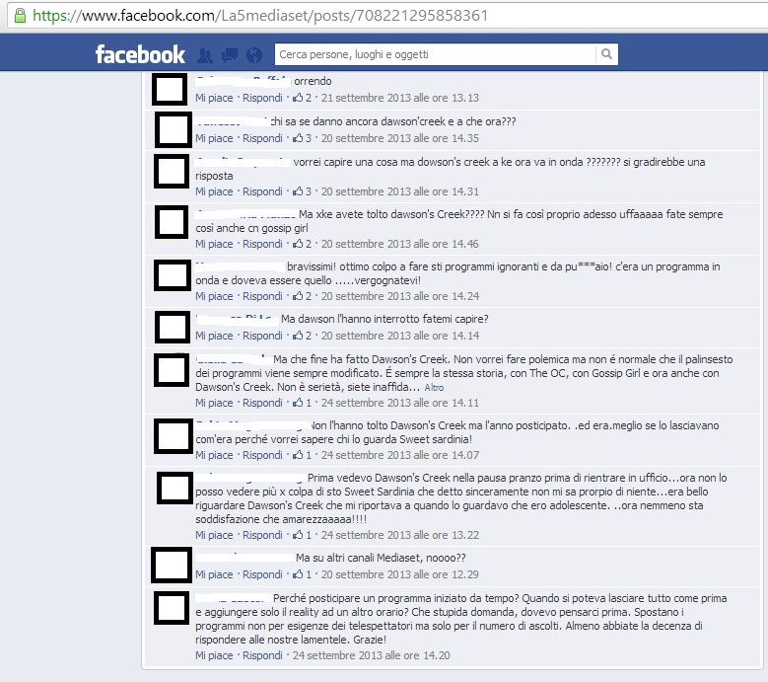768x682 pixels.
Task: Open profile picture of 'orrendo' commenter
Action: pyautogui.click(x=170, y=89)
